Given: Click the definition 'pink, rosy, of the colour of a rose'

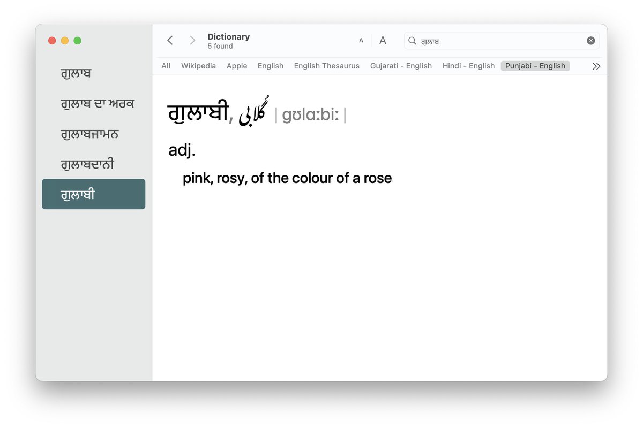Looking at the screenshot, I should point(287,178).
